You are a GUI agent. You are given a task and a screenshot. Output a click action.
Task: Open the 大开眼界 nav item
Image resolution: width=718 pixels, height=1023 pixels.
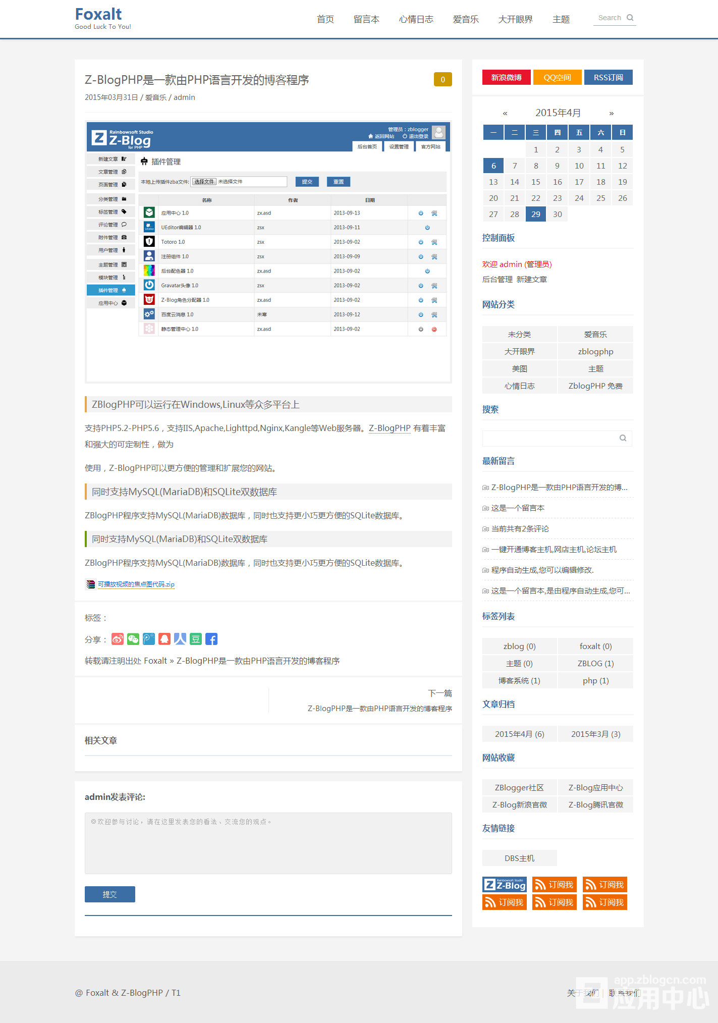click(516, 19)
